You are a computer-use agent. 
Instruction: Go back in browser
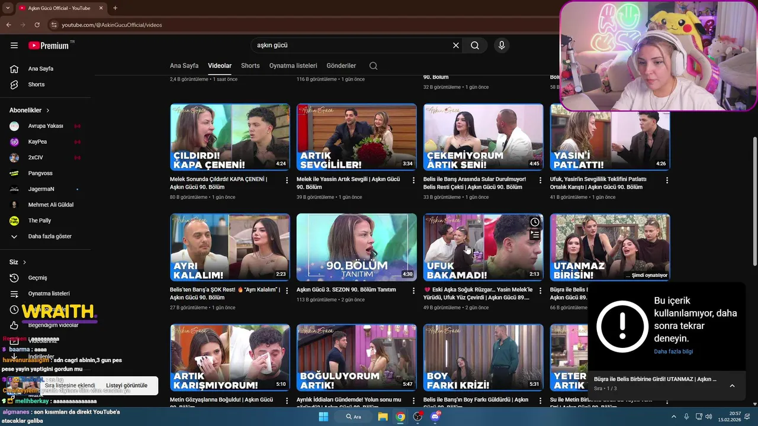click(x=8, y=25)
